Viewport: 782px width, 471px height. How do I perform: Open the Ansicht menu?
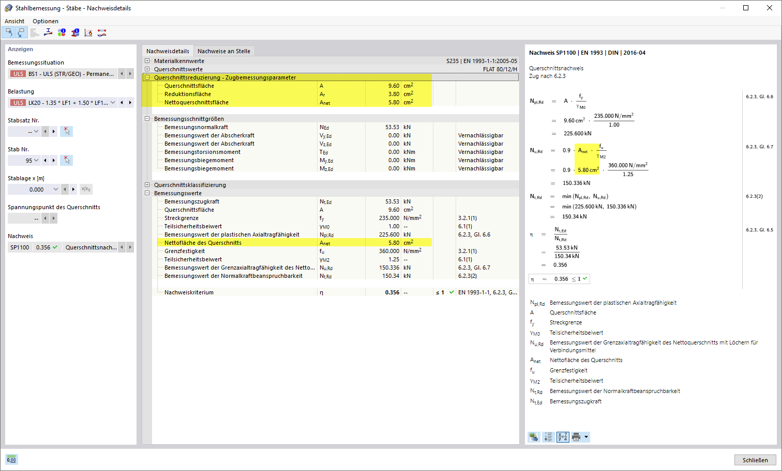pos(14,21)
